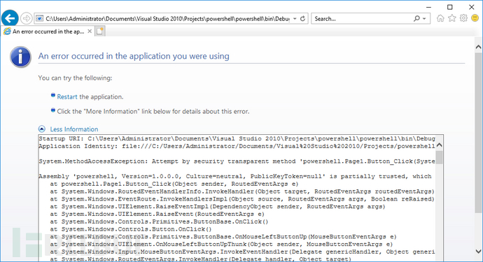The image size is (483, 262).
Task: Click the 'UIElement.RaiseEventImpl' stack line
Action: pyautogui.click(x=218, y=206)
